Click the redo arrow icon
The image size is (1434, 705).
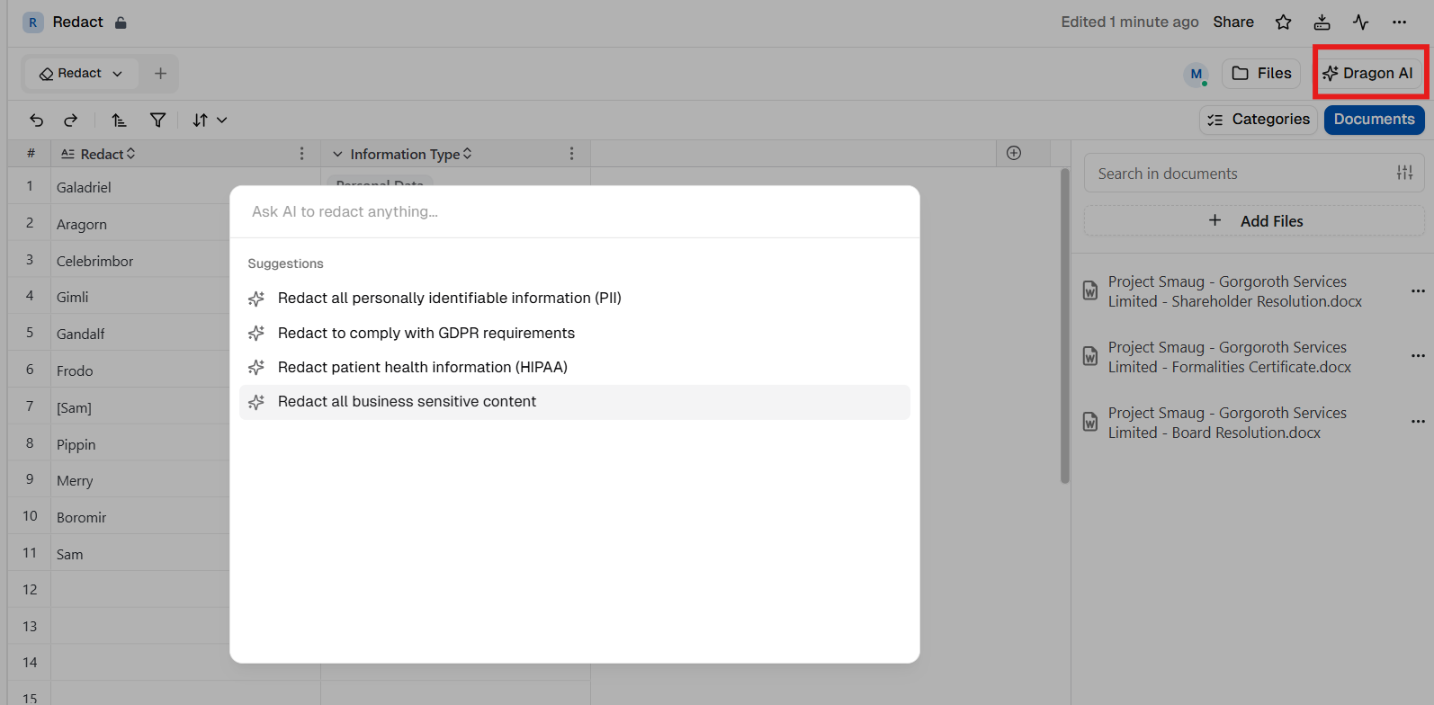pyautogui.click(x=71, y=120)
